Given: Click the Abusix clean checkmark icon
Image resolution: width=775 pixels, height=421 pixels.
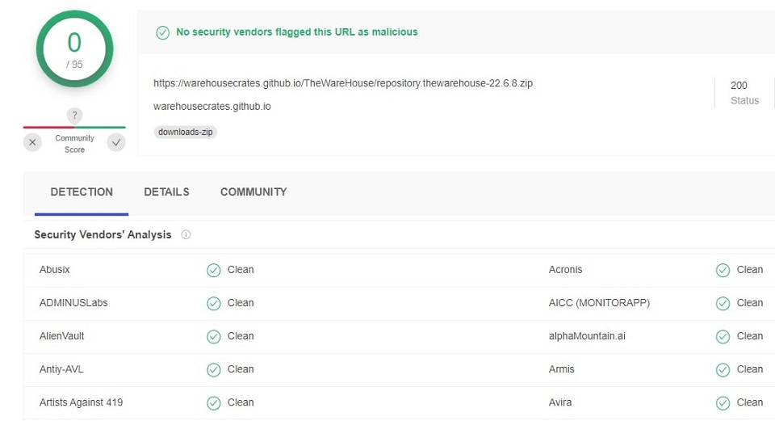Looking at the screenshot, I should [x=214, y=270].
